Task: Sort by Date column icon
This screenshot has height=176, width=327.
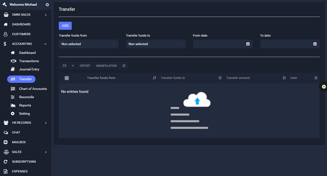Action: [316, 78]
